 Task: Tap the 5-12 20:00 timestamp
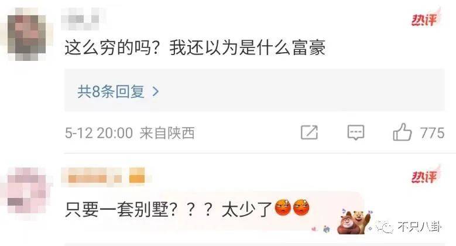[99, 133]
